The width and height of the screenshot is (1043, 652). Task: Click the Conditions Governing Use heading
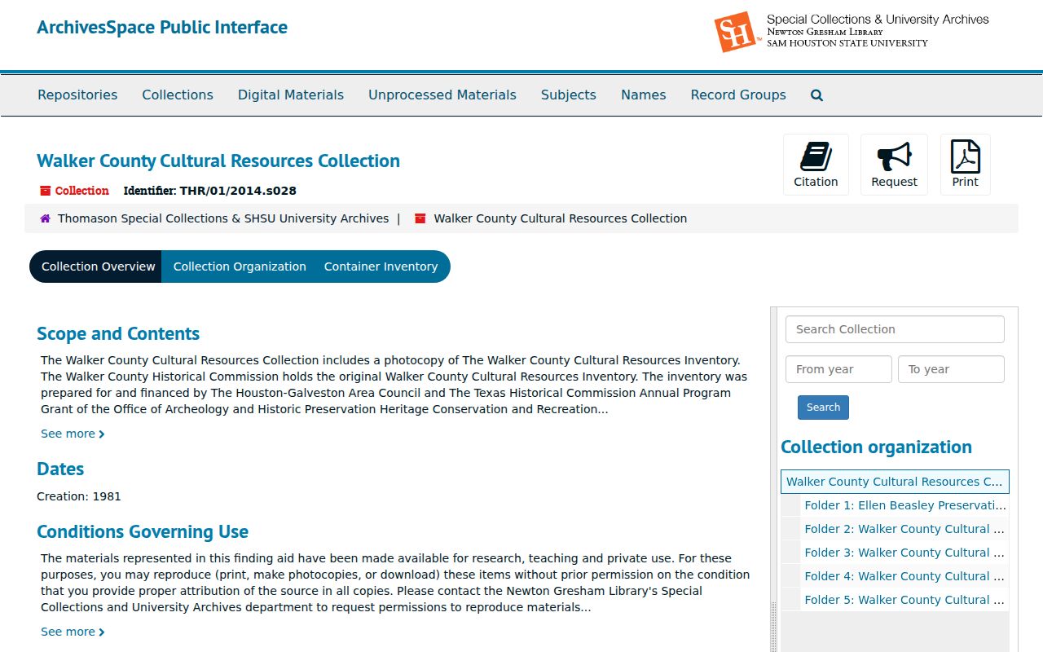143,531
